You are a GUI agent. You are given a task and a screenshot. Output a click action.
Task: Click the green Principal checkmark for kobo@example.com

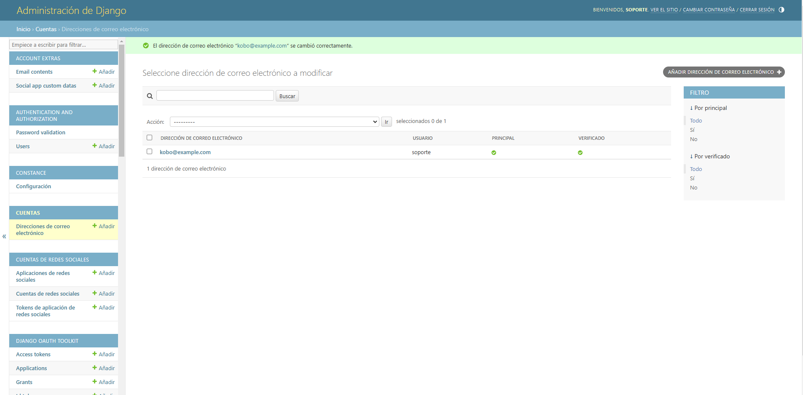coord(494,152)
